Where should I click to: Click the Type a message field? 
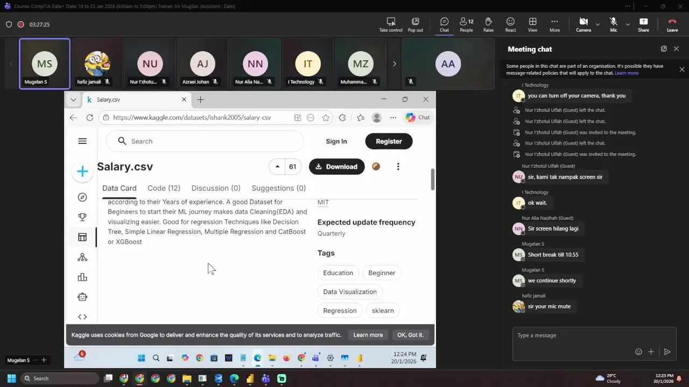coord(594,335)
